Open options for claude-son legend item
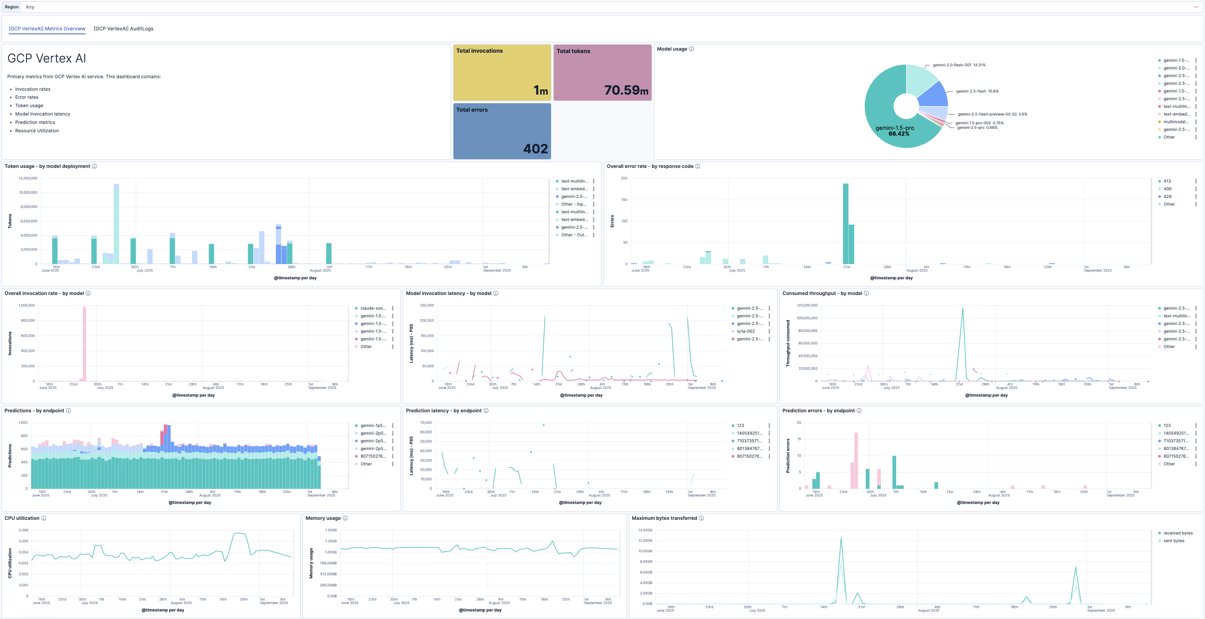1205x619 pixels. click(x=392, y=309)
